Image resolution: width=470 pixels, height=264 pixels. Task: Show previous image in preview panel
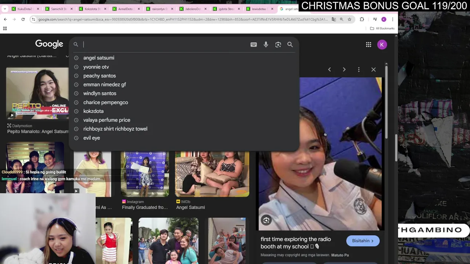pyautogui.click(x=329, y=69)
